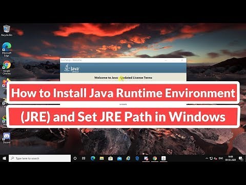The height and width of the screenshot is (185, 246).
Task: Open the taskbar clock and date
Action: (x=231, y=158)
